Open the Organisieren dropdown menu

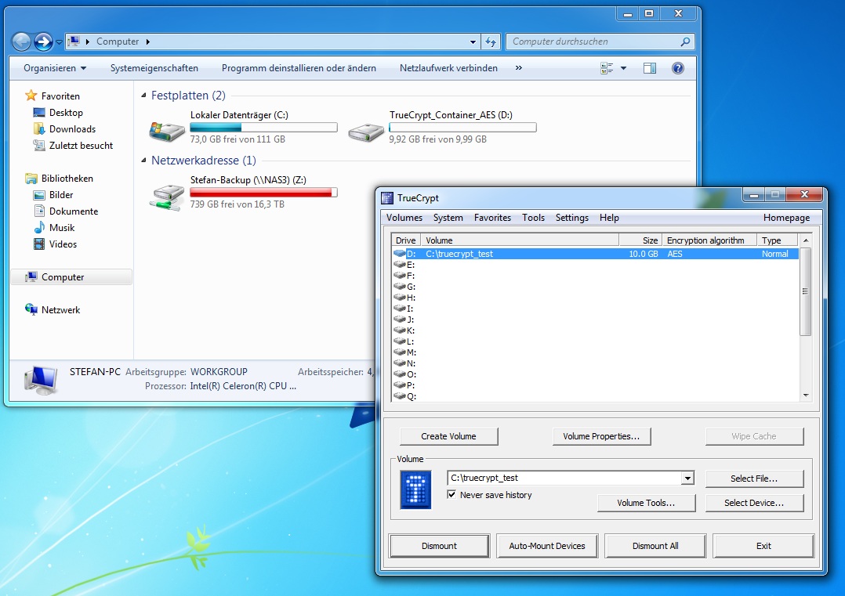tap(54, 68)
